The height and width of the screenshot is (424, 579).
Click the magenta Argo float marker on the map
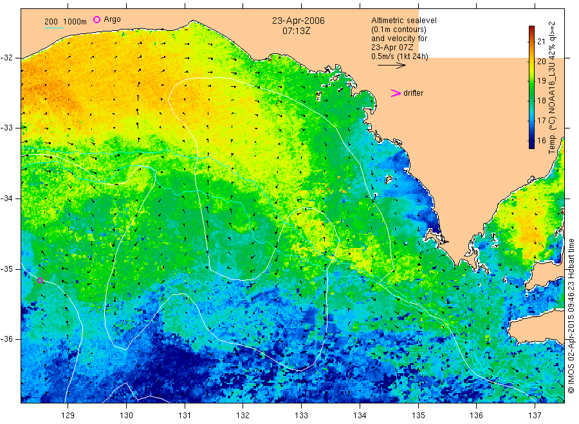coord(41,281)
